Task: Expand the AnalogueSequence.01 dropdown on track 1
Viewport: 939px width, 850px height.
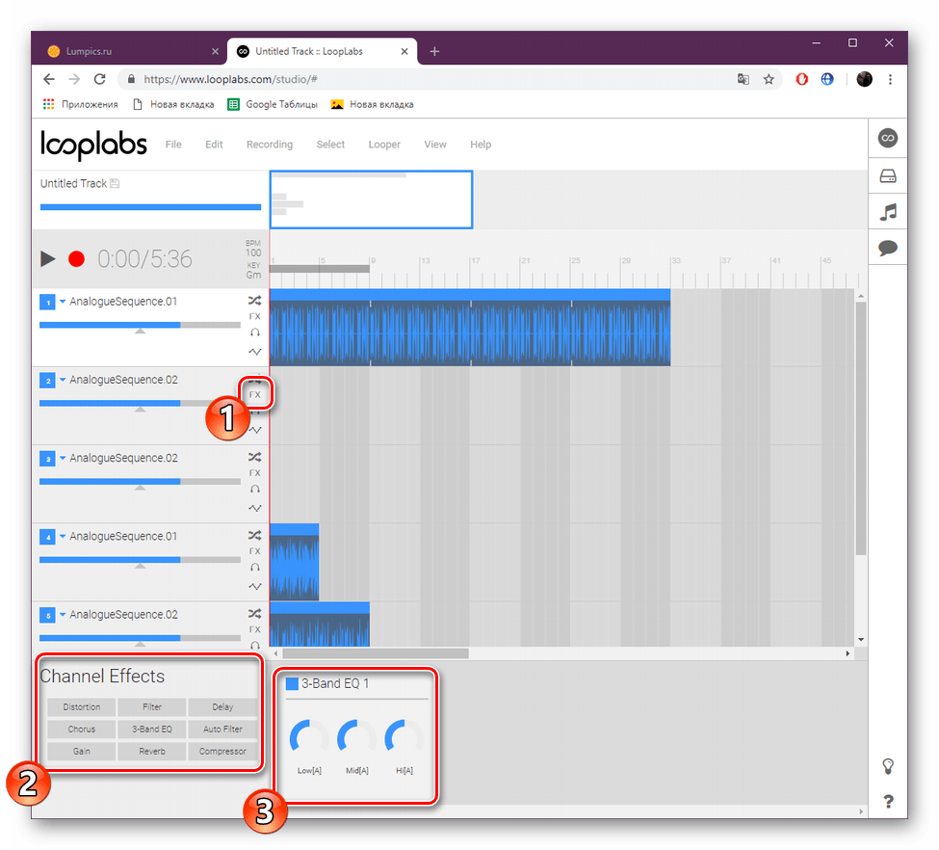Action: click(61, 301)
